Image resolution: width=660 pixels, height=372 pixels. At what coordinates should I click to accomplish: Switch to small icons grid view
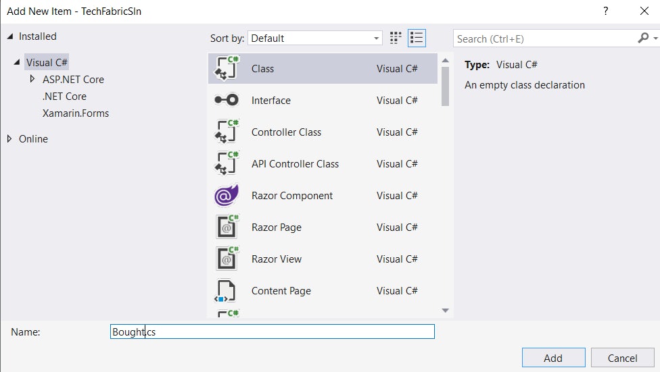[395, 38]
